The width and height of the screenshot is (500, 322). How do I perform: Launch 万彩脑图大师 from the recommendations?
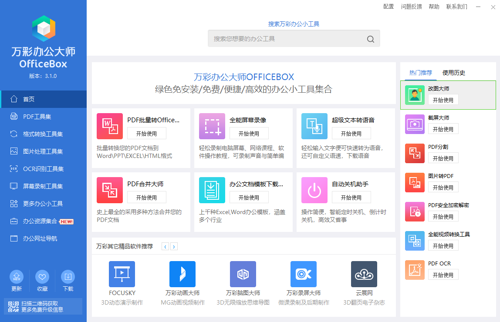pos(243,274)
